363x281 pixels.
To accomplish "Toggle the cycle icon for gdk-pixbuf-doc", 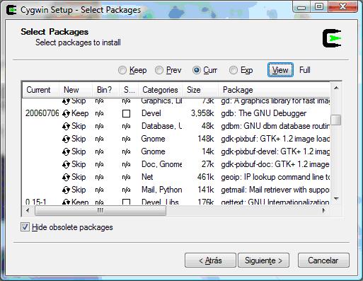I will point(66,165).
